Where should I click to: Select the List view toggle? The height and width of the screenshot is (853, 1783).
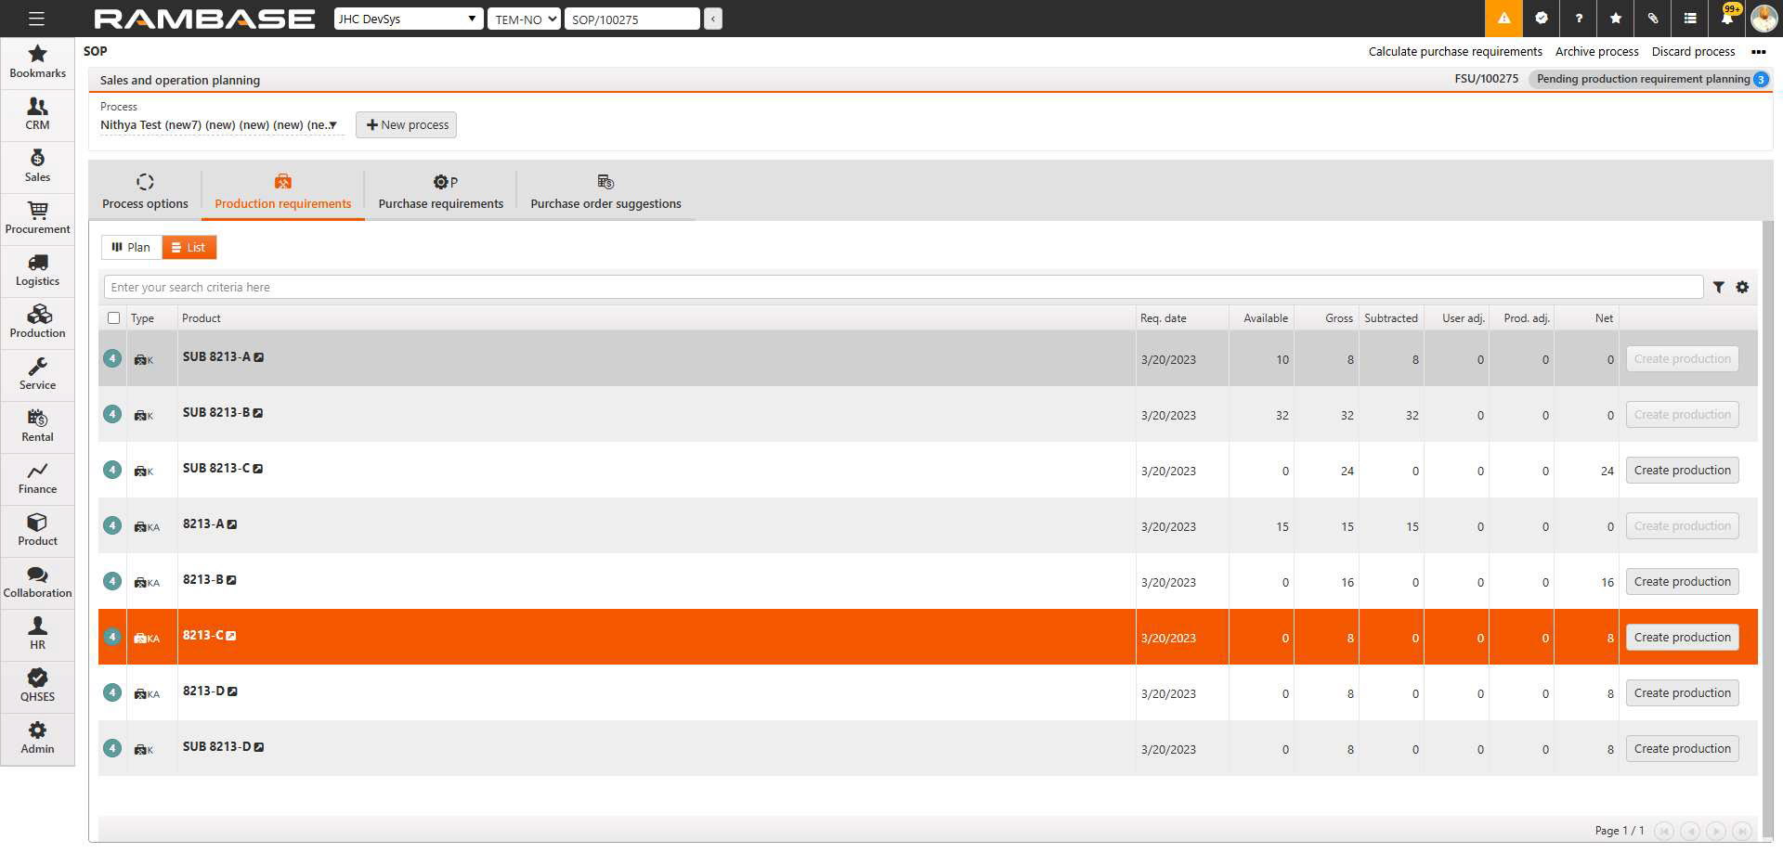click(189, 248)
